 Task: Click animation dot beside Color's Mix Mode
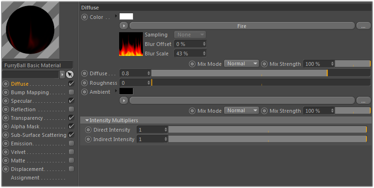pos(192,64)
